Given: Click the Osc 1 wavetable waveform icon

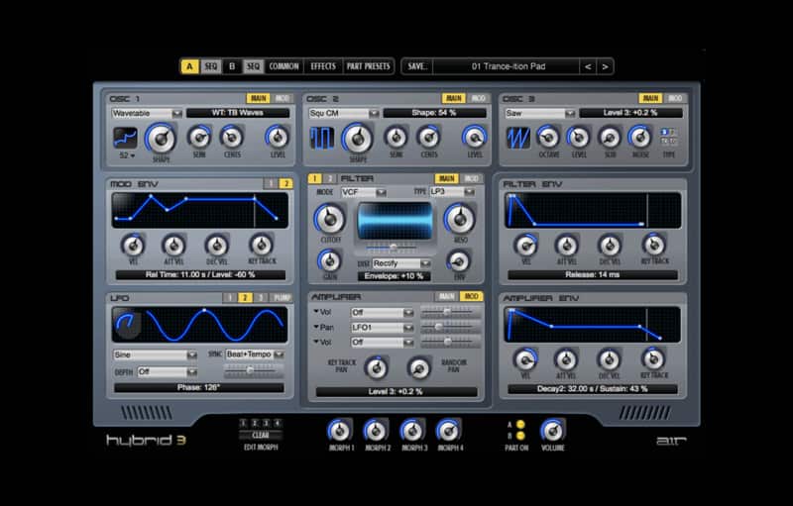Looking at the screenshot, I should point(125,138).
